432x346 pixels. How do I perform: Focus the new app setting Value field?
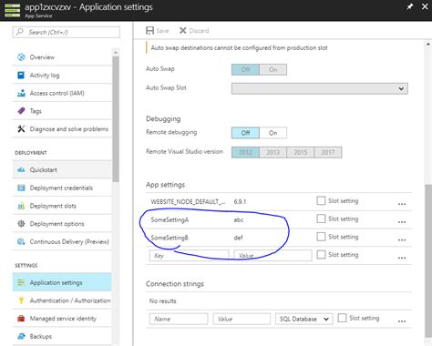[273, 255]
